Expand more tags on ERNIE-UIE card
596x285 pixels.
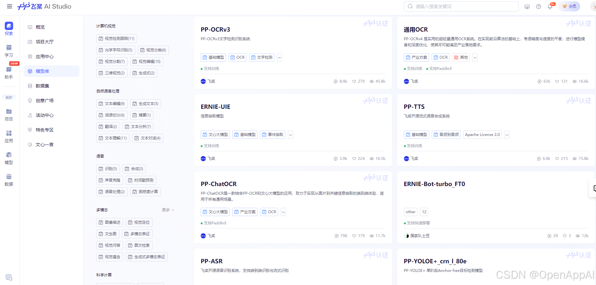pos(290,135)
